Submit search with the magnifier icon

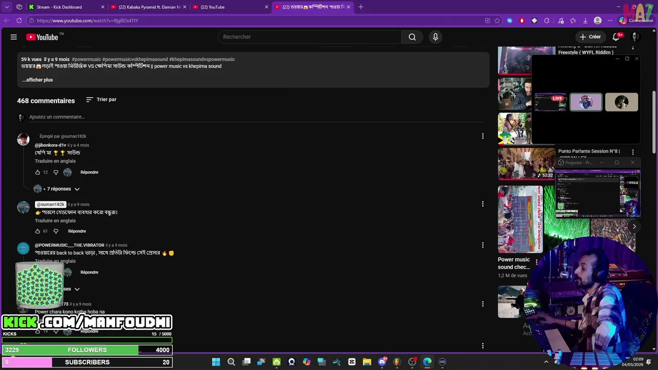click(412, 37)
